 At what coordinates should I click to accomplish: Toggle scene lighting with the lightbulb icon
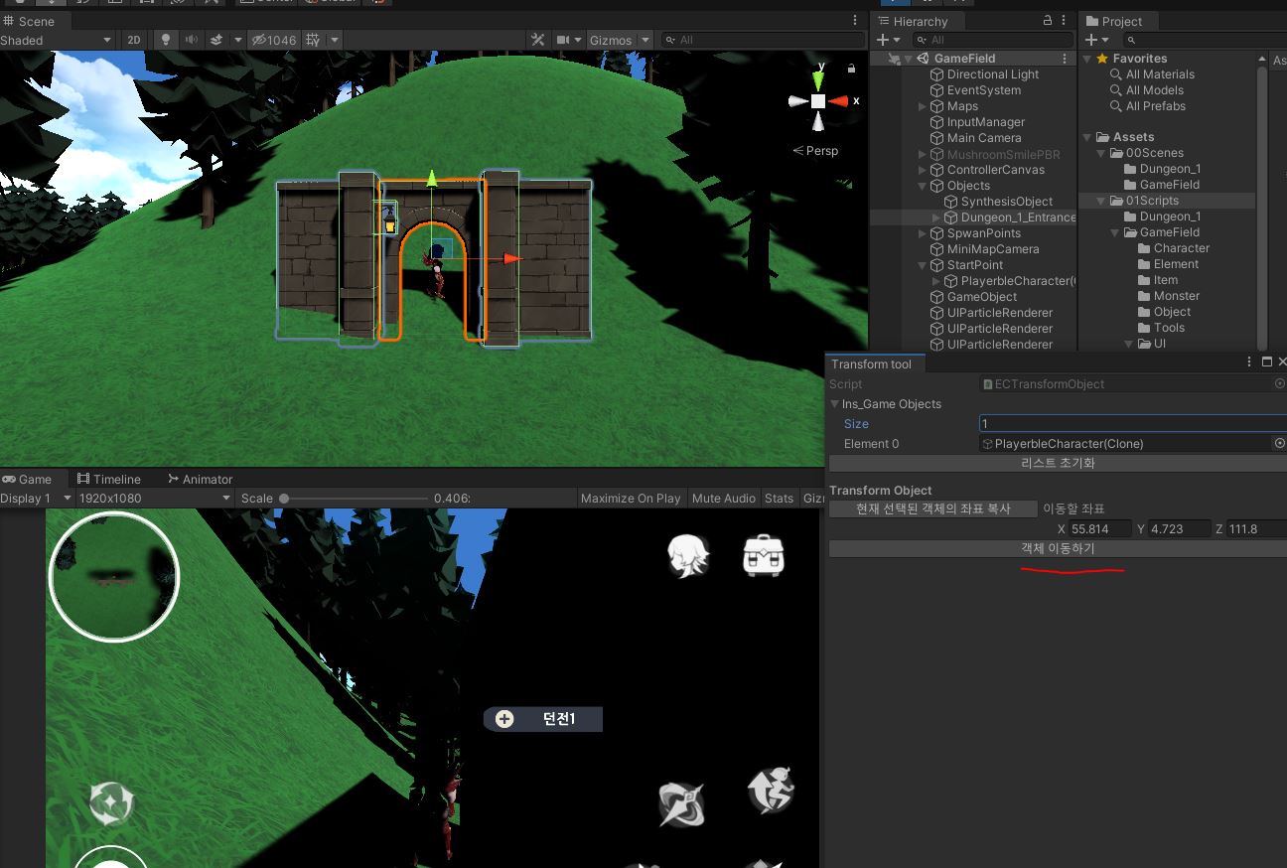click(x=166, y=40)
